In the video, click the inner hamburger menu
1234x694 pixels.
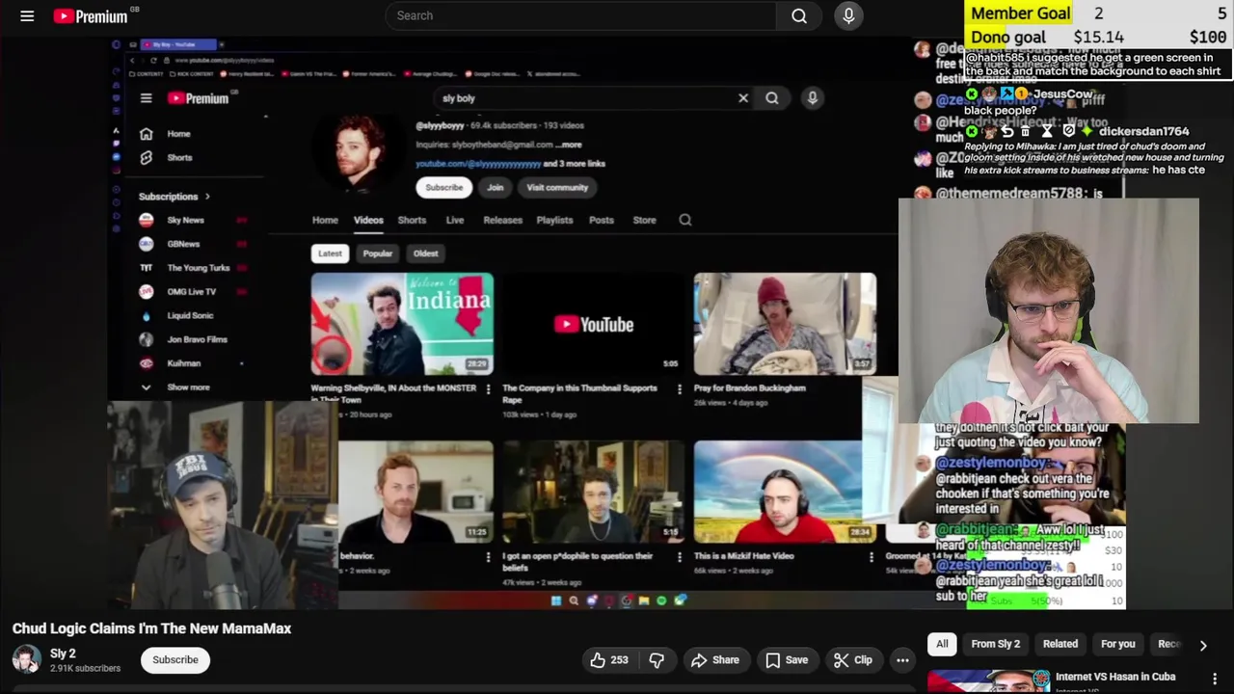[146, 98]
